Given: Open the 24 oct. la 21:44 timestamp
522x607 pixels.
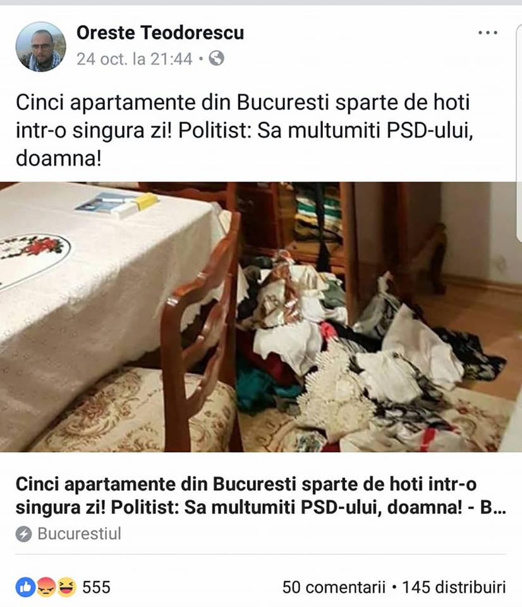Looking at the screenshot, I should (x=134, y=59).
